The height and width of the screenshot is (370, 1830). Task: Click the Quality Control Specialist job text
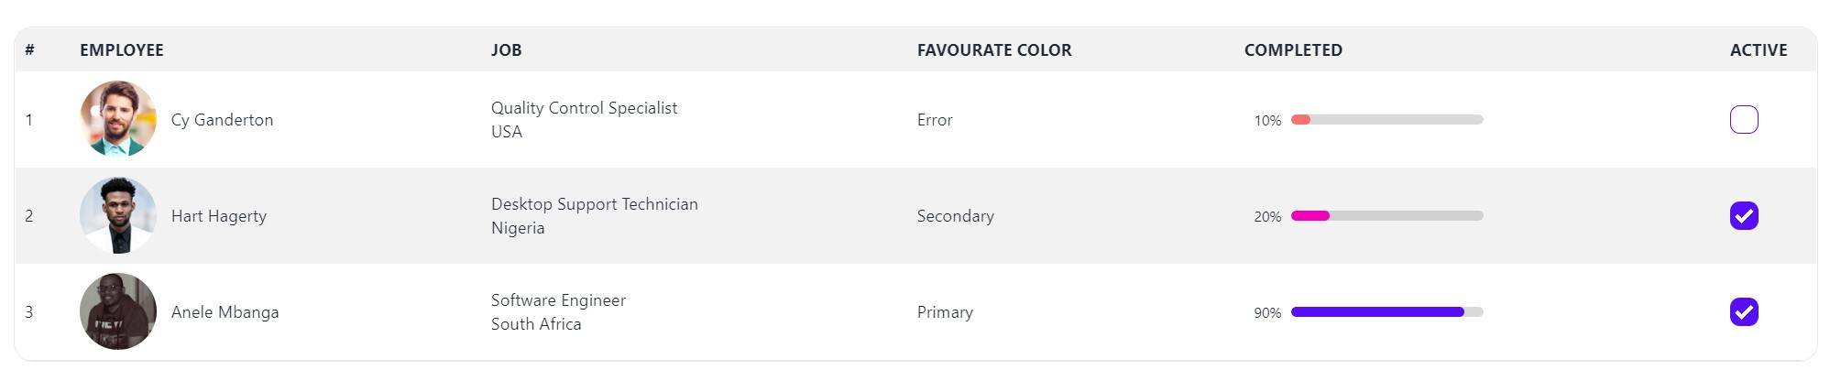[x=584, y=108]
